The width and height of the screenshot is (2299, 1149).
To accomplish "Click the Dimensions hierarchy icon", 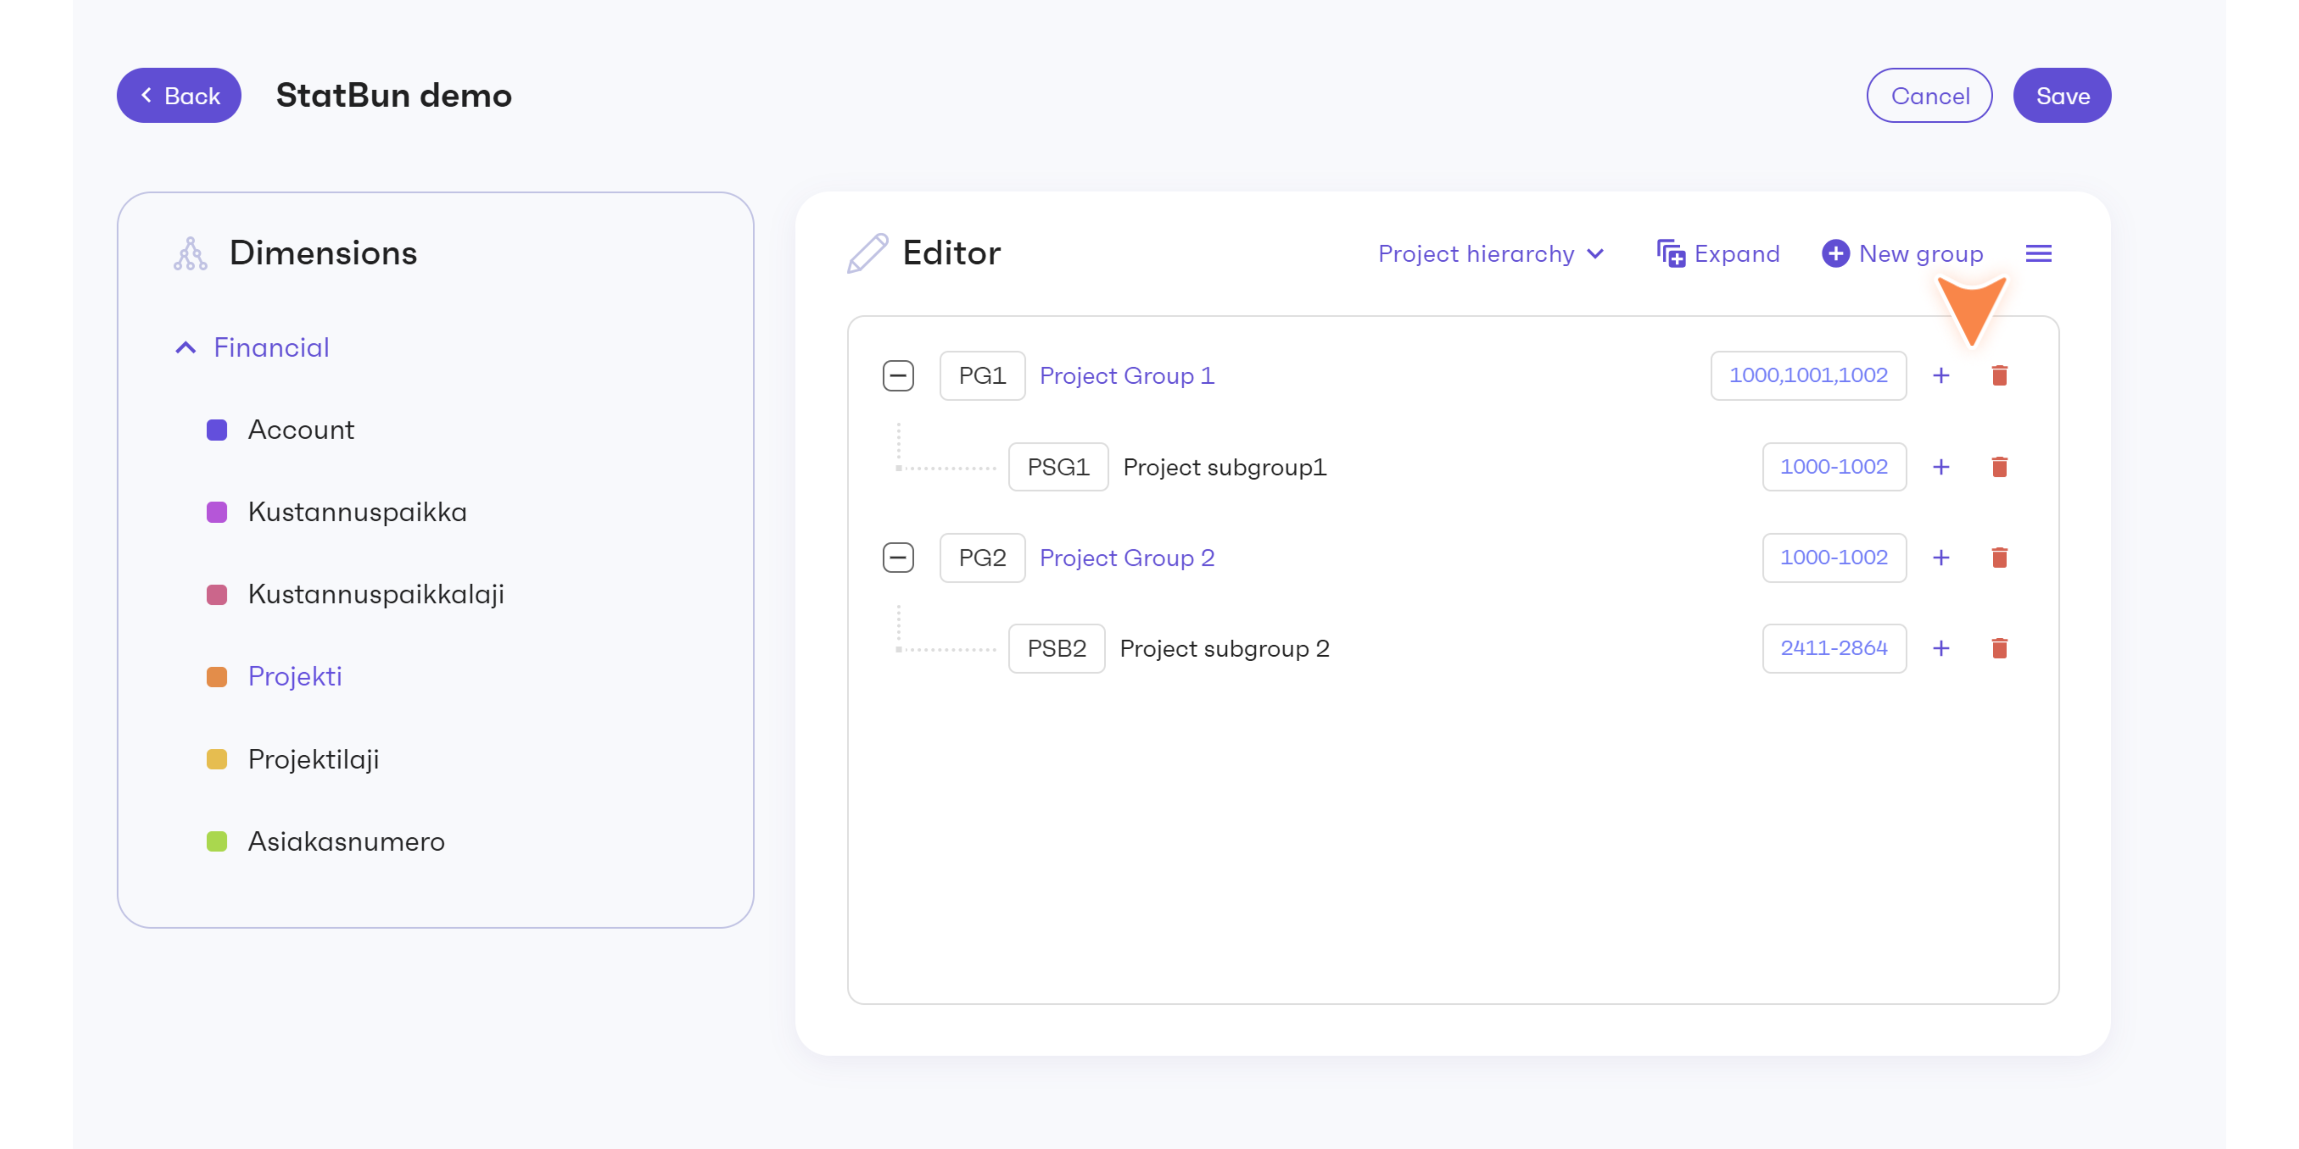I will (x=190, y=253).
